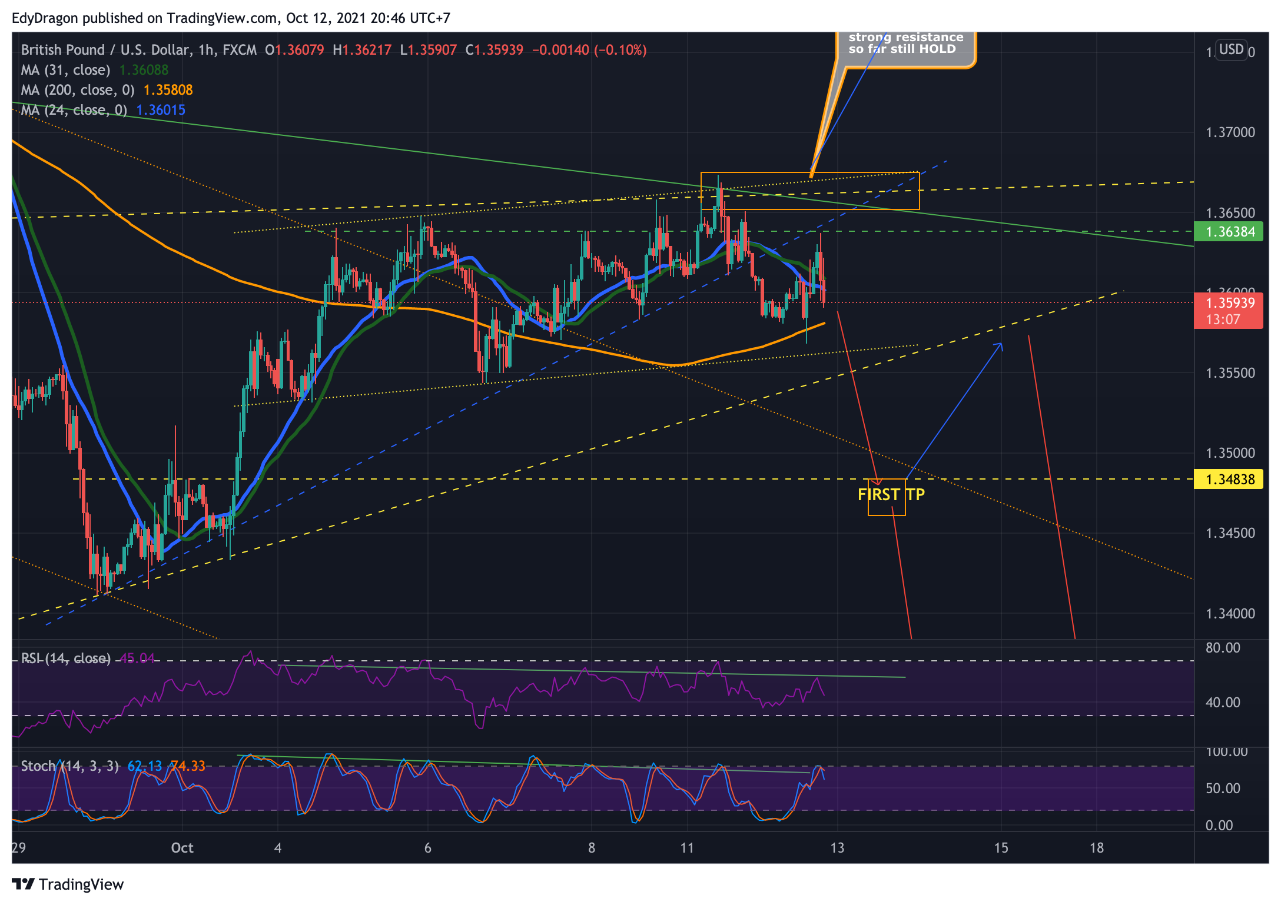Click the price change -0.00140 (-0.10%) value
The image size is (1281, 905).
point(589,50)
